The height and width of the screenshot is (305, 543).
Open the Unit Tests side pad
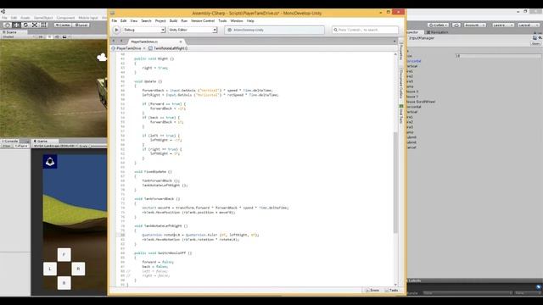401,114
